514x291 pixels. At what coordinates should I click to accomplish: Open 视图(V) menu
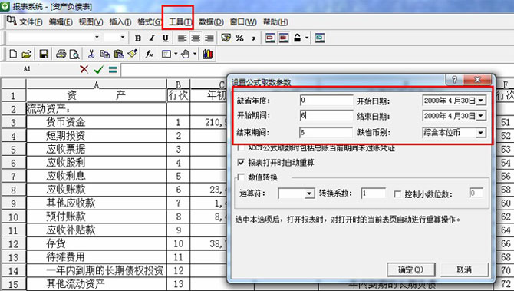[x=91, y=22]
